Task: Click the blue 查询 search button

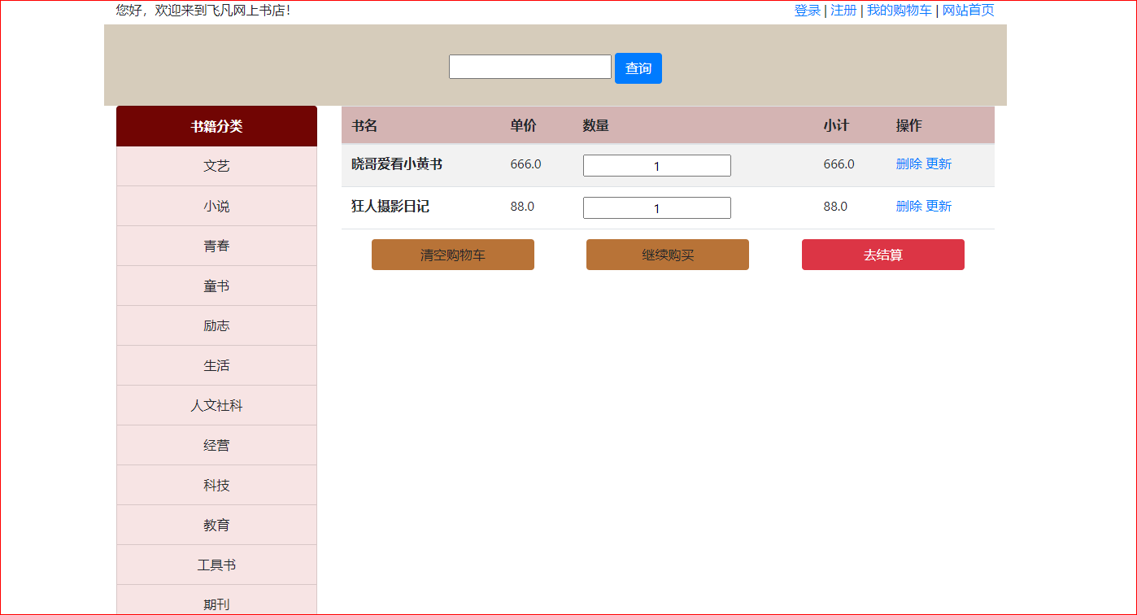Action: [638, 68]
